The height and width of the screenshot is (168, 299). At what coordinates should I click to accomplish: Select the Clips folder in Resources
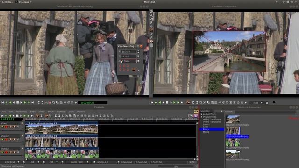pos(206,126)
